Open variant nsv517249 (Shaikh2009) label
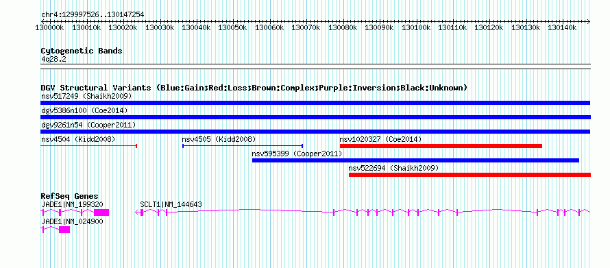The width and height of the screenshot is (610, 268). 86,96
